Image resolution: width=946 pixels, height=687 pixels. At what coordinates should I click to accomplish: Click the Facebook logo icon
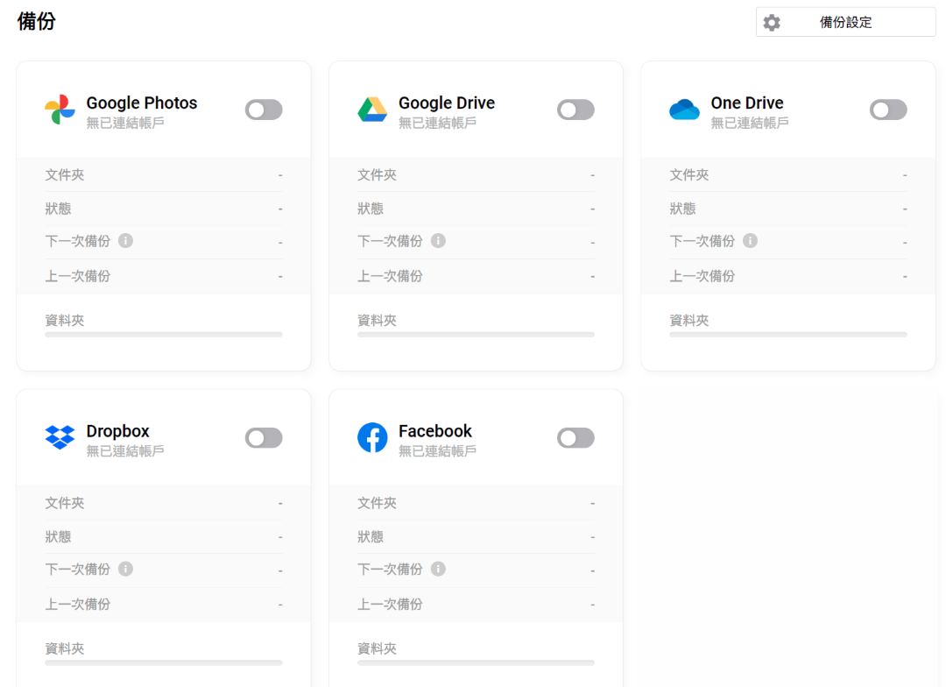[372, 437]
